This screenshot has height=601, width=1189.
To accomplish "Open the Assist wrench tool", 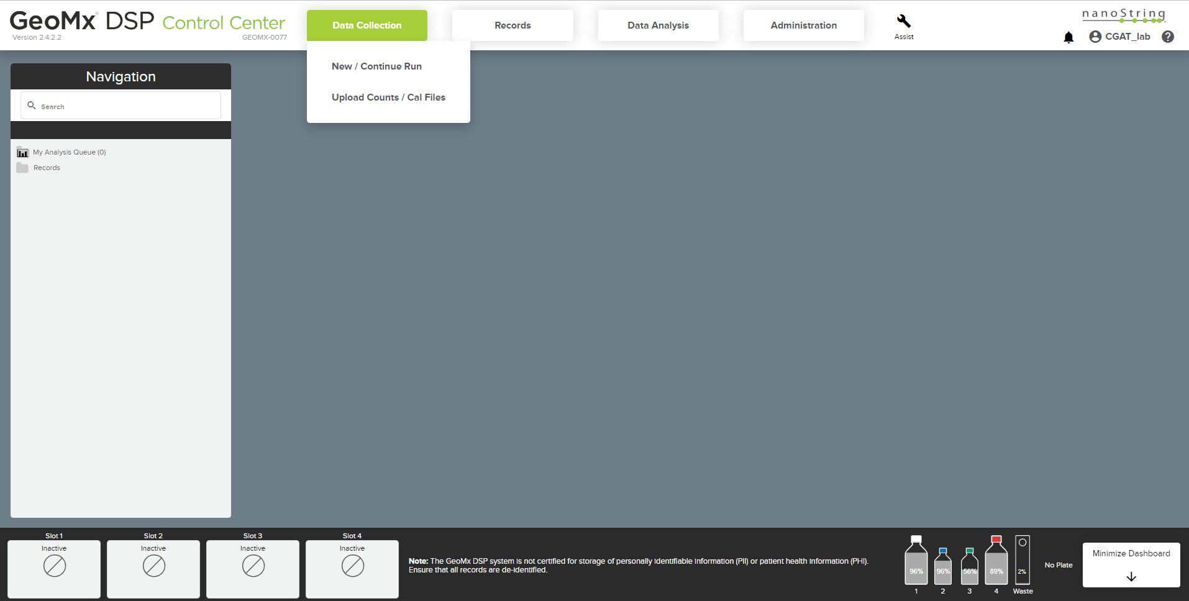I will point(904,22).
